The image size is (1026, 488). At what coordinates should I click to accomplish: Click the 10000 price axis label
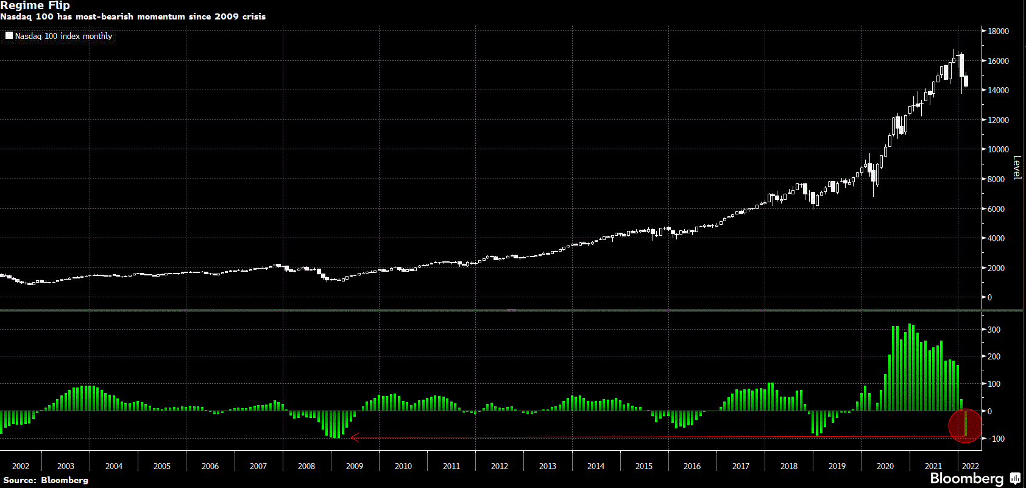998,149
